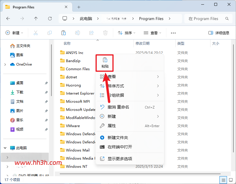Open 下载 in quick access
The width and height of the screenshot is (236, 184).
(17, 92)
